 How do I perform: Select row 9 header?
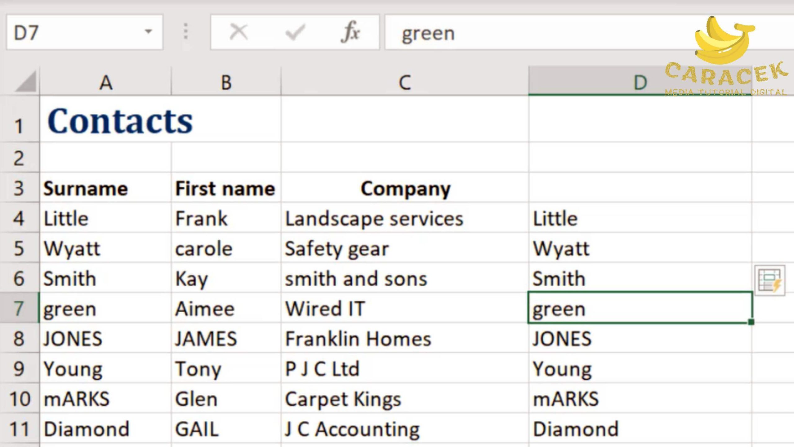pos(19,368)
